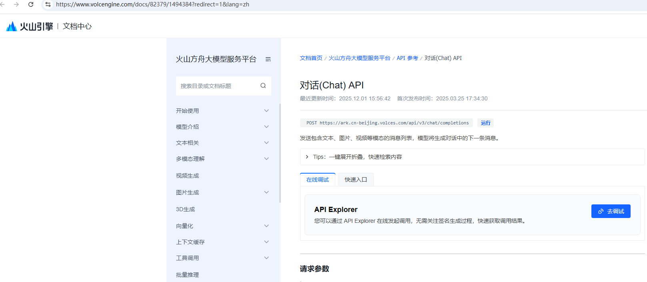This screenshot has height=282, width=647.
Task: Expand the 多模态理解 section chevron
Action: click(x=266, y=159)
